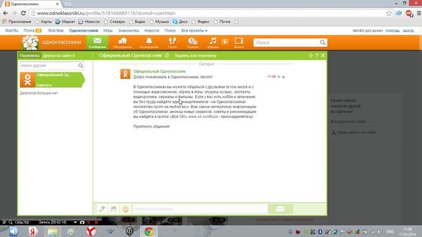The width and height of the screenshot is (422, 237).
Task: Click the ENG language indicator in tray
Action: 390,231
